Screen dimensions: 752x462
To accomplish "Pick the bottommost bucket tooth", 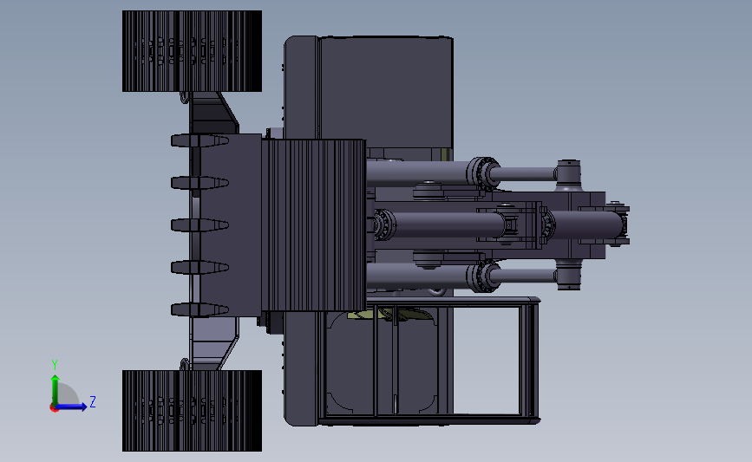I will 199,309.
